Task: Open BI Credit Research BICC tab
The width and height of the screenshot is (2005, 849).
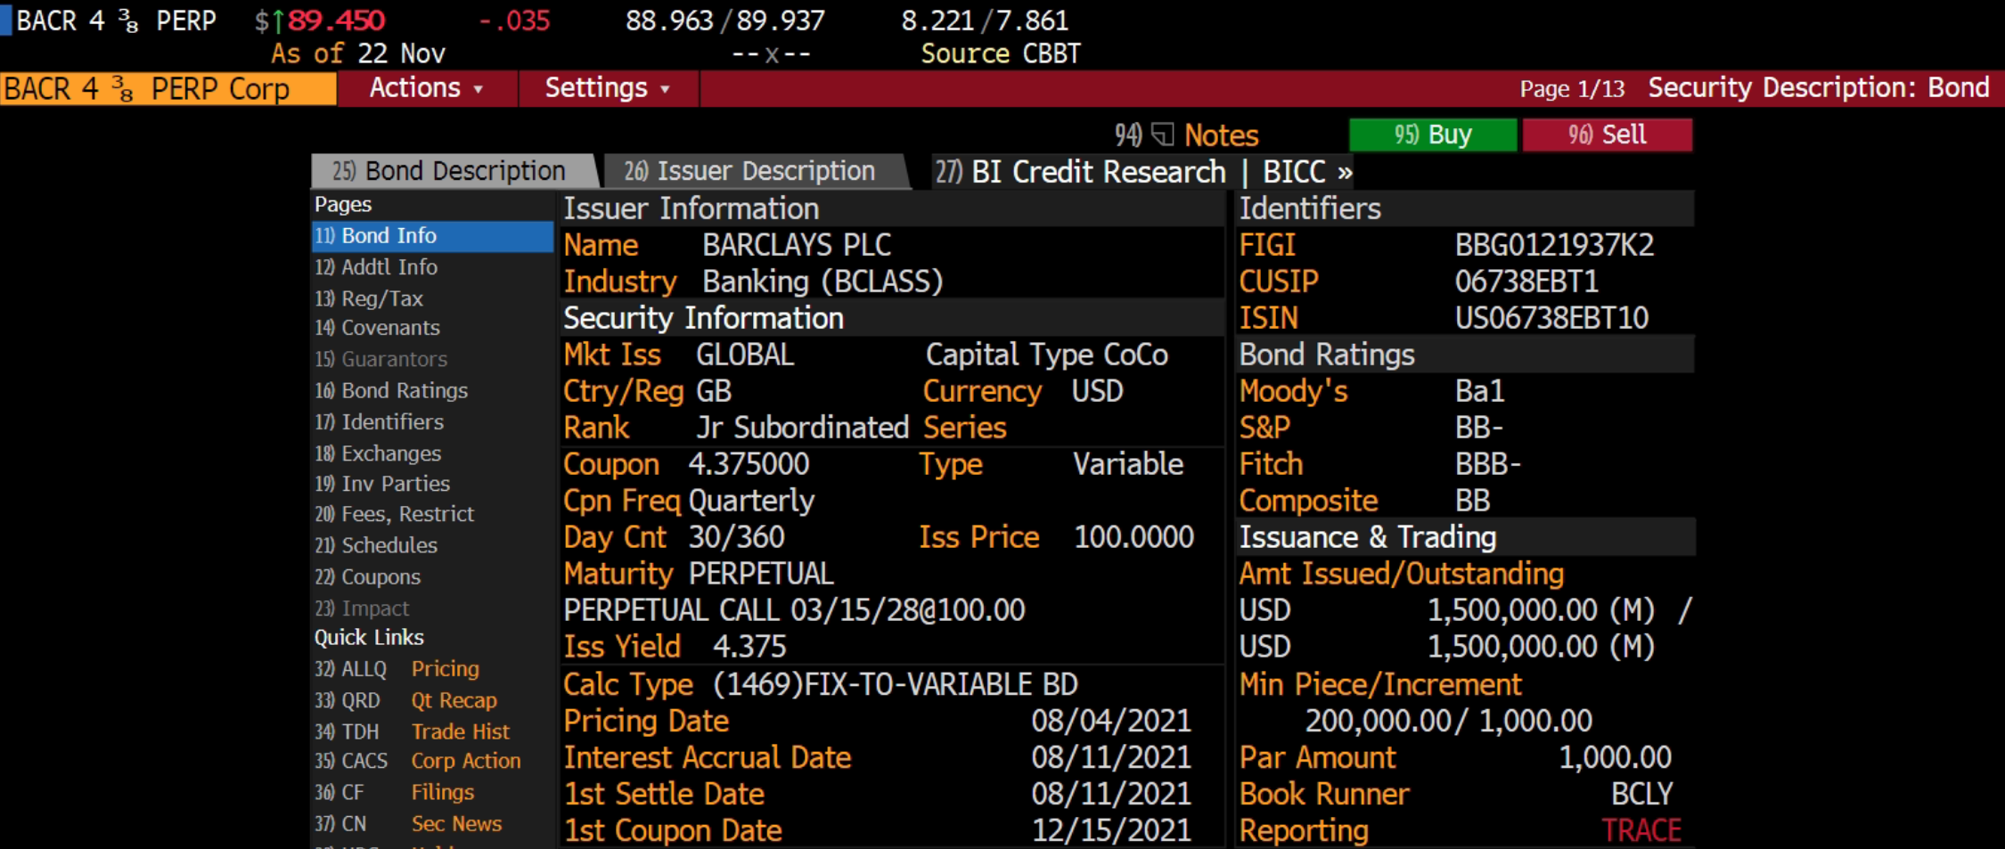Action: coord(1144,171)
